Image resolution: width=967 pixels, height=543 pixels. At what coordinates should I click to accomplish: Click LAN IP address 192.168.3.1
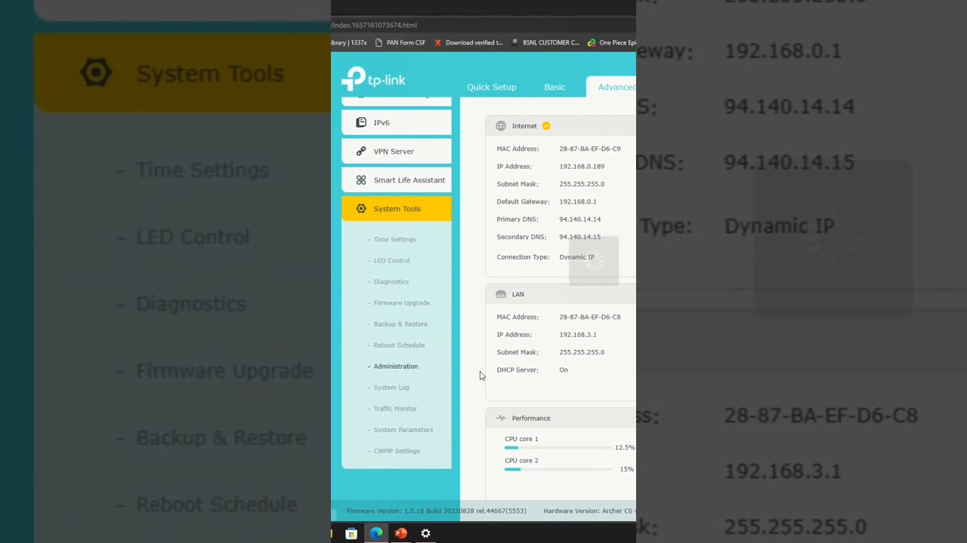[578, 334]
